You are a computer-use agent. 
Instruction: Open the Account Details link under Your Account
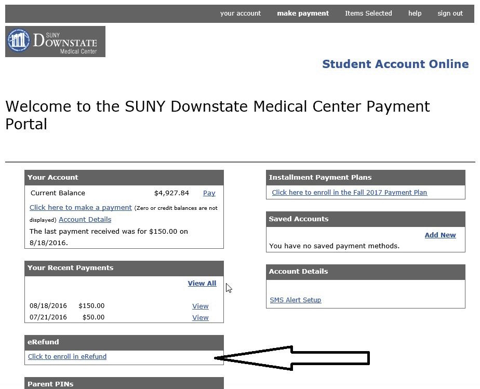pyautogui.click(x=85, y=220)
